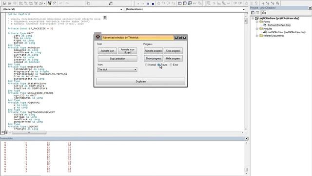Open the (Declarations) procedure dropdown
This screenshot has height=176, width=312.
244,9
